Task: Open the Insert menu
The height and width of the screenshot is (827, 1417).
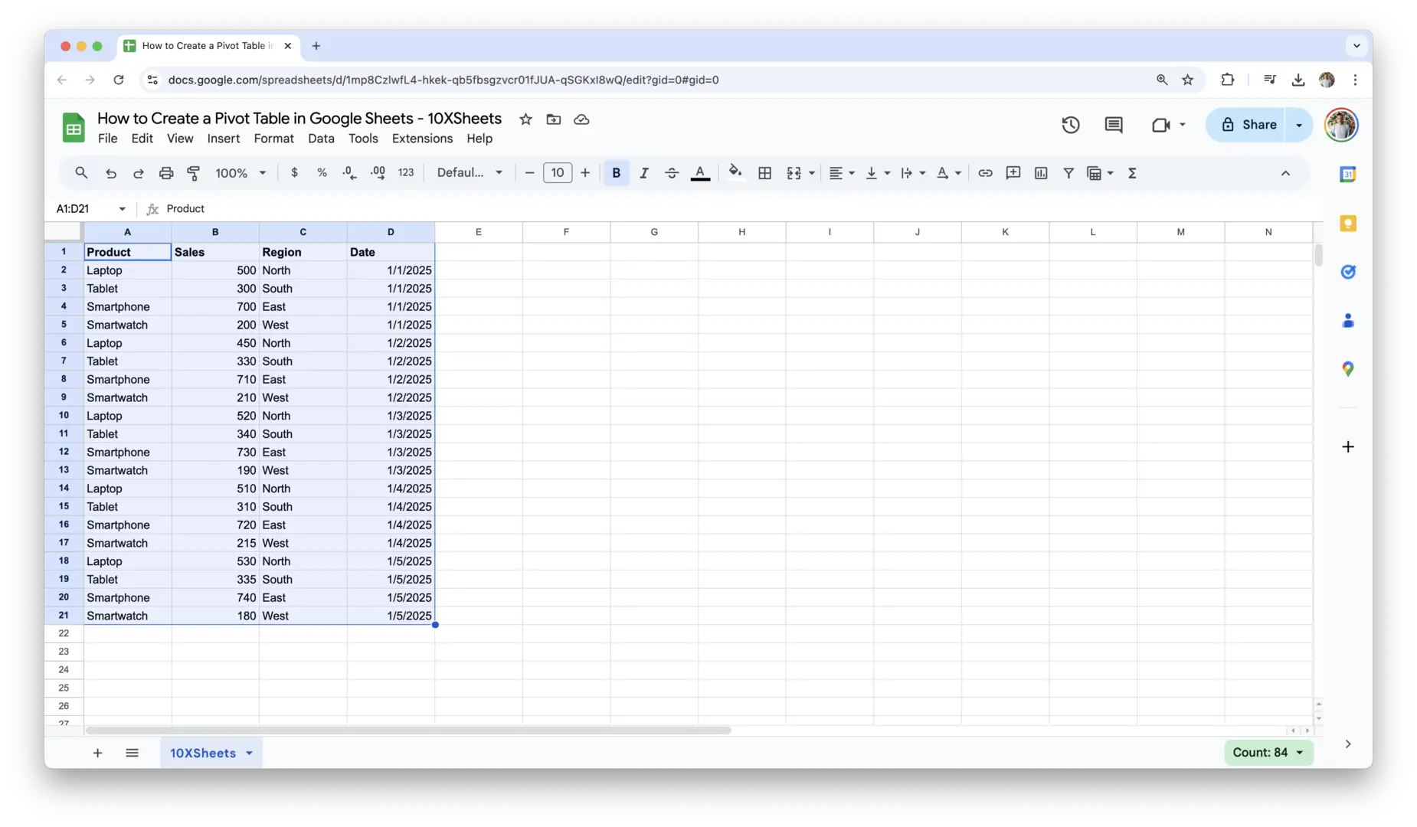Action: (x=223, y=139)
